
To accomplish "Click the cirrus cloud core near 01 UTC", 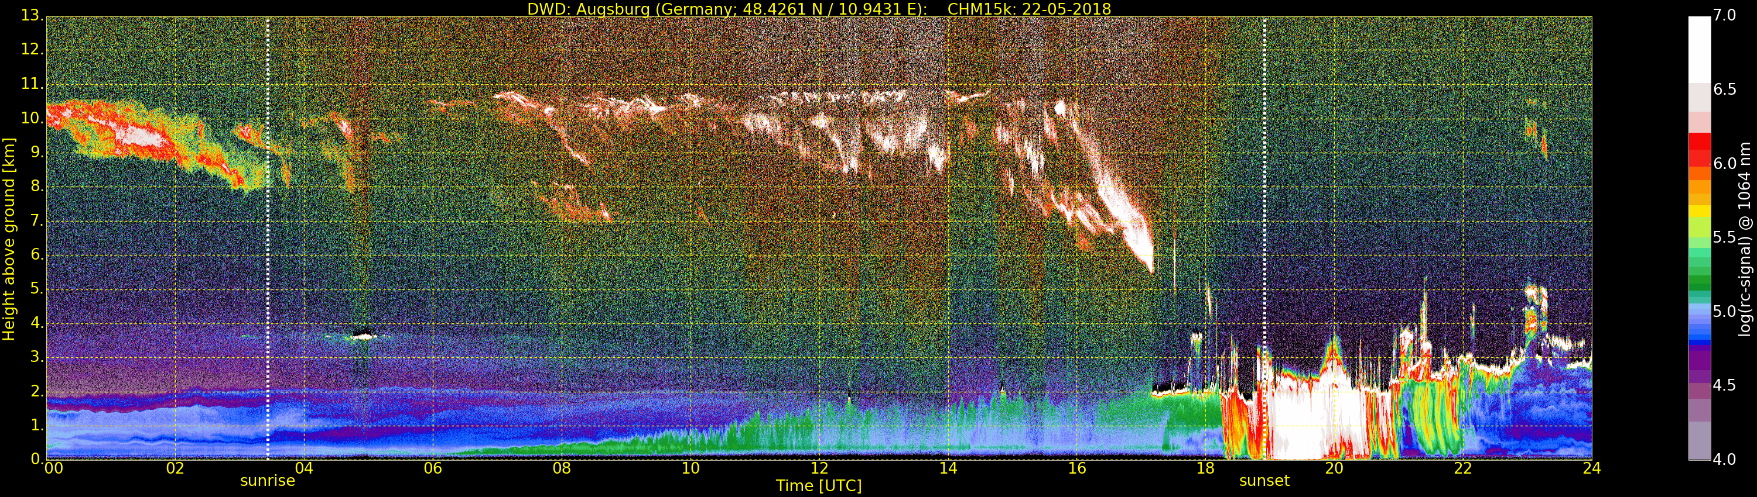I will pyautogui.click(x=140, y=136).
